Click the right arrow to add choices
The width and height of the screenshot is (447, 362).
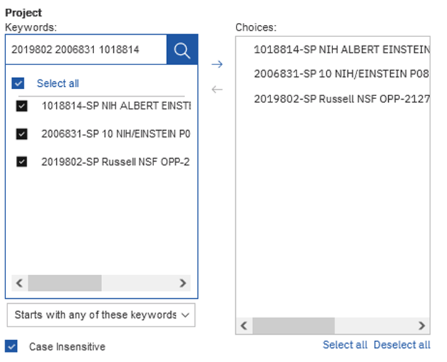217,64
